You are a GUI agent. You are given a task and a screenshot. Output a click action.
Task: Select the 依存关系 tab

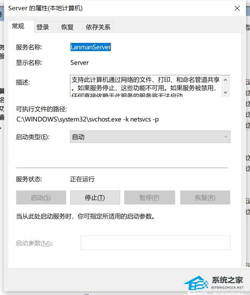point(98,27)
